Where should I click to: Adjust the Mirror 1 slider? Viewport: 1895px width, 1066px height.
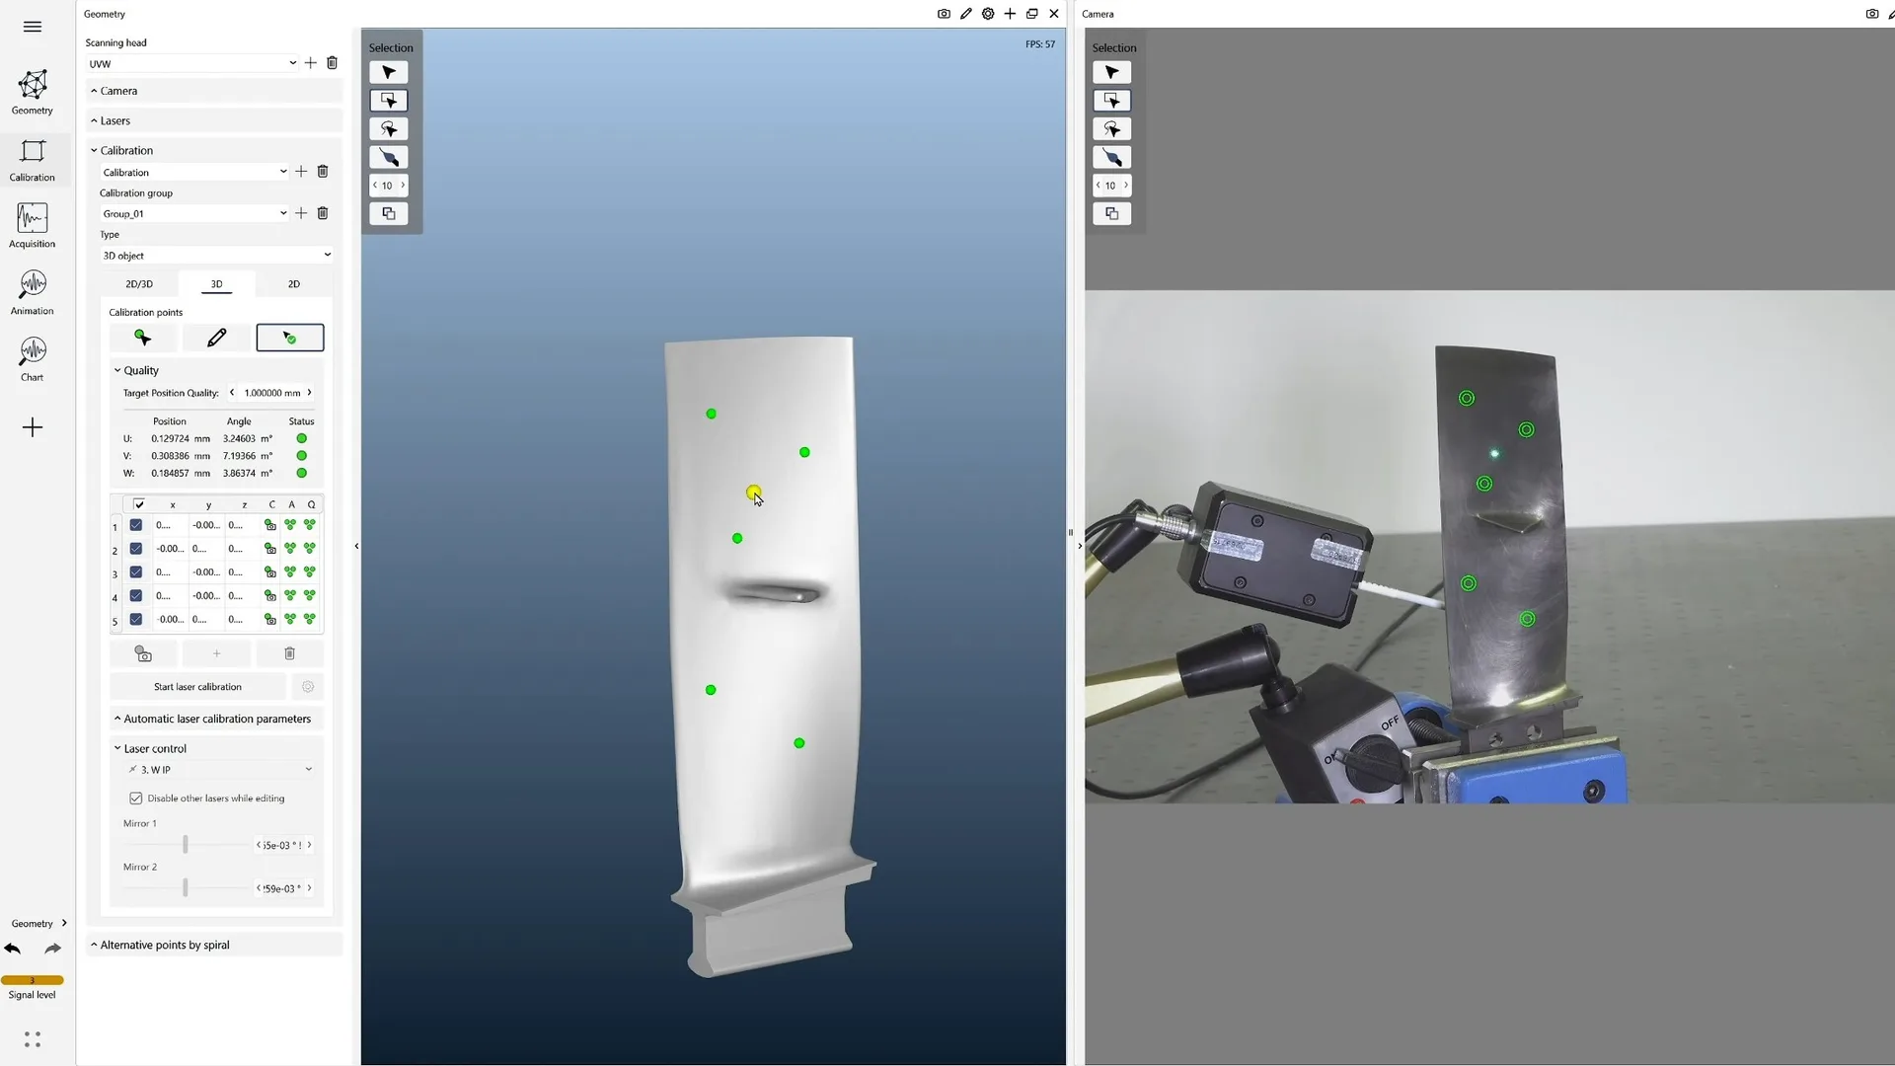tap(186, 845)
